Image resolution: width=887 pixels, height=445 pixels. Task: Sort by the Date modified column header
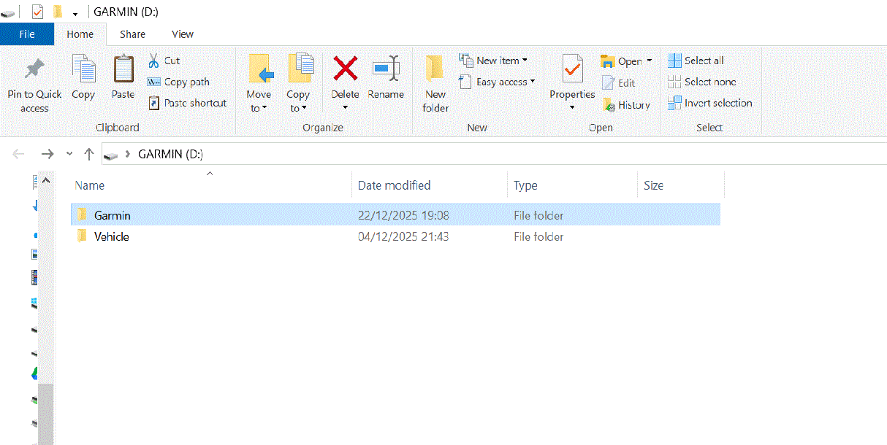click(394, 185)
